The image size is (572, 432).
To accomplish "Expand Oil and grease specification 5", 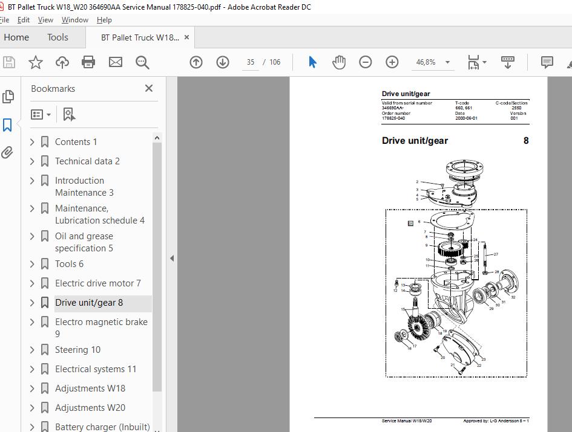I will (x=32, y=236).
